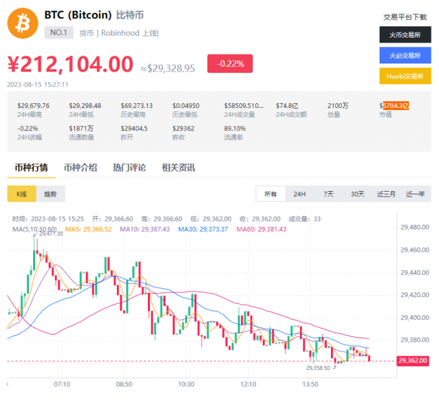This screenshot has width=439, height=403.
Task: Click the highlighted 市值 value 5704.3亿
Action: pyautogui.click(x=396, y=105)
